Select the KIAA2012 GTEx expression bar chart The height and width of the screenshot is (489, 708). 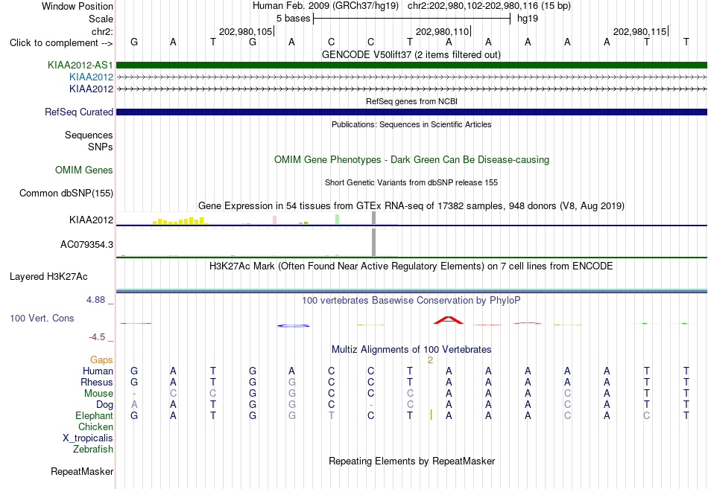coord(257,218)
